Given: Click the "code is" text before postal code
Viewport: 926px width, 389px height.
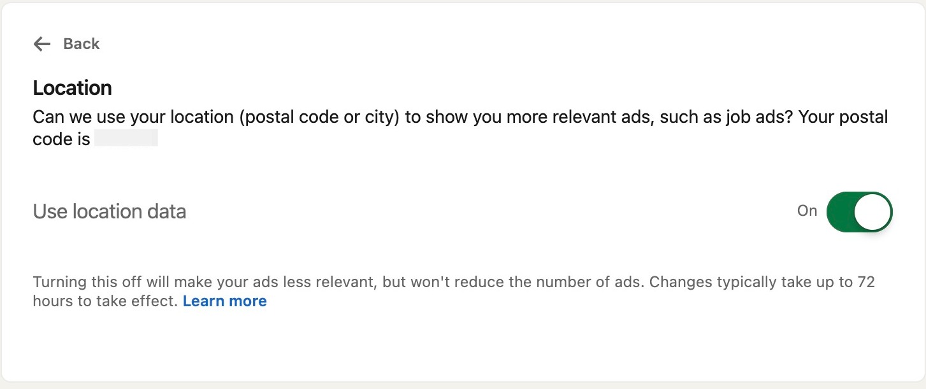Looking at the screenshot, I should pos(61,138).
